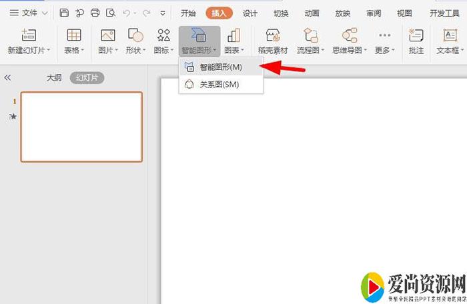Click the Print Preview icon
This screenshot has width=467, height=304.
pos(111,13)
